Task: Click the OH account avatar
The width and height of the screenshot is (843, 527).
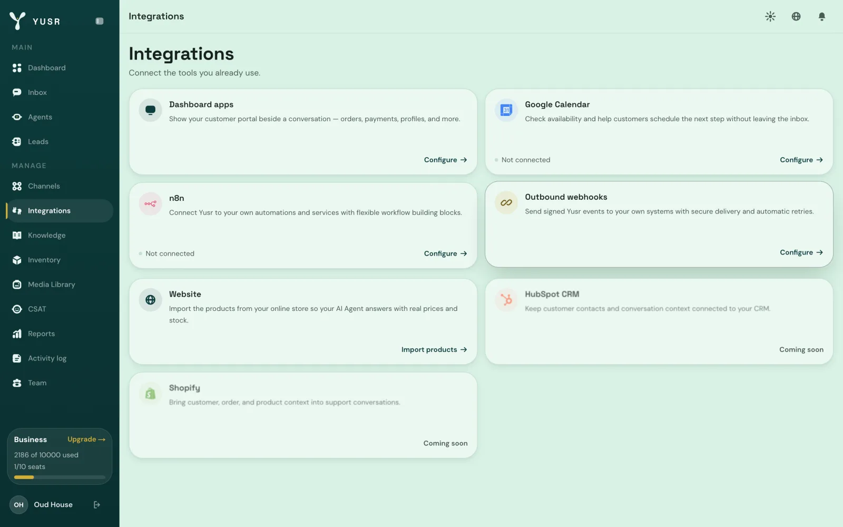Action: coord(18,505)
